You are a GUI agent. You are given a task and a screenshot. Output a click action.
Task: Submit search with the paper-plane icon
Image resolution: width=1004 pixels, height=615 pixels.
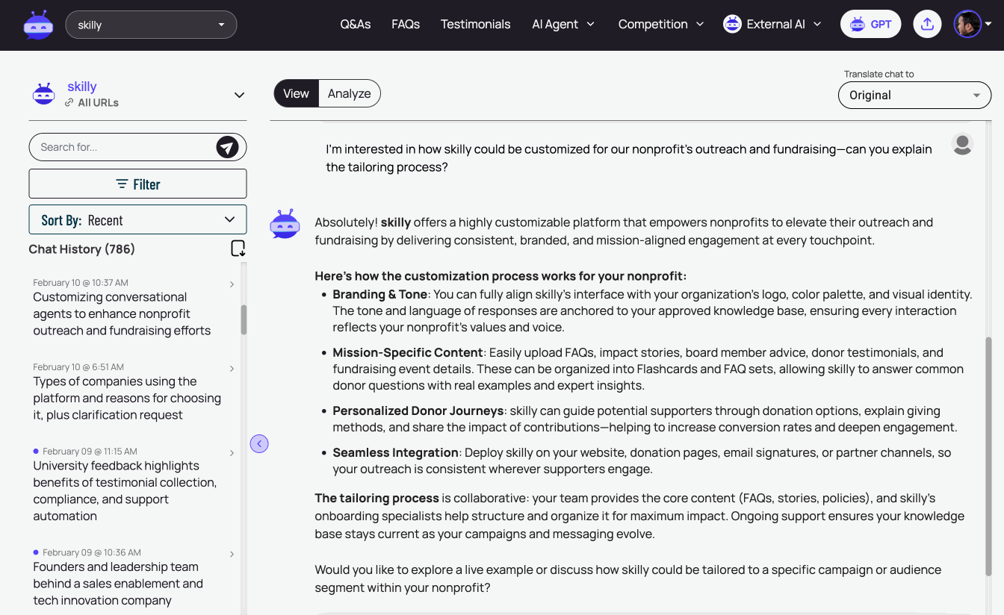pos(228,147)
